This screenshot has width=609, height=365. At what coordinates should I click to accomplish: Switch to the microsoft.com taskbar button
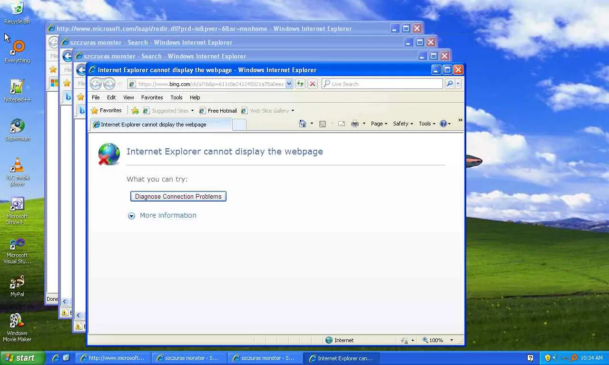click(x=113, y=358)
